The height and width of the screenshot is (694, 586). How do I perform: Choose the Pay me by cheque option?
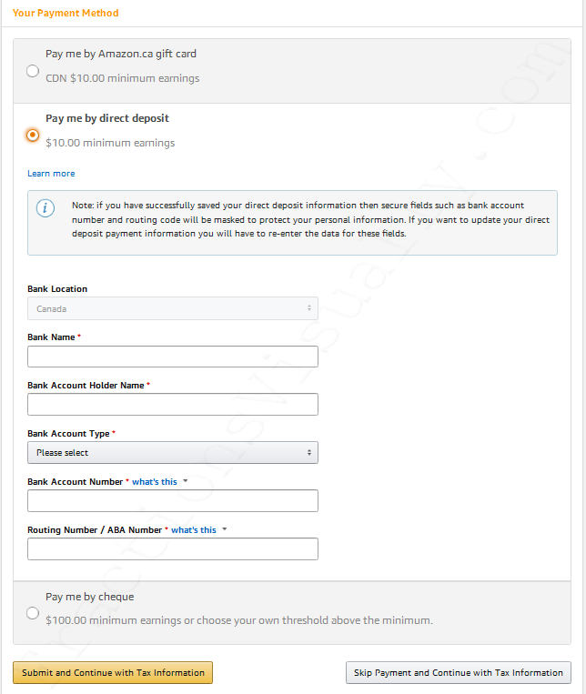pos(33,613)
